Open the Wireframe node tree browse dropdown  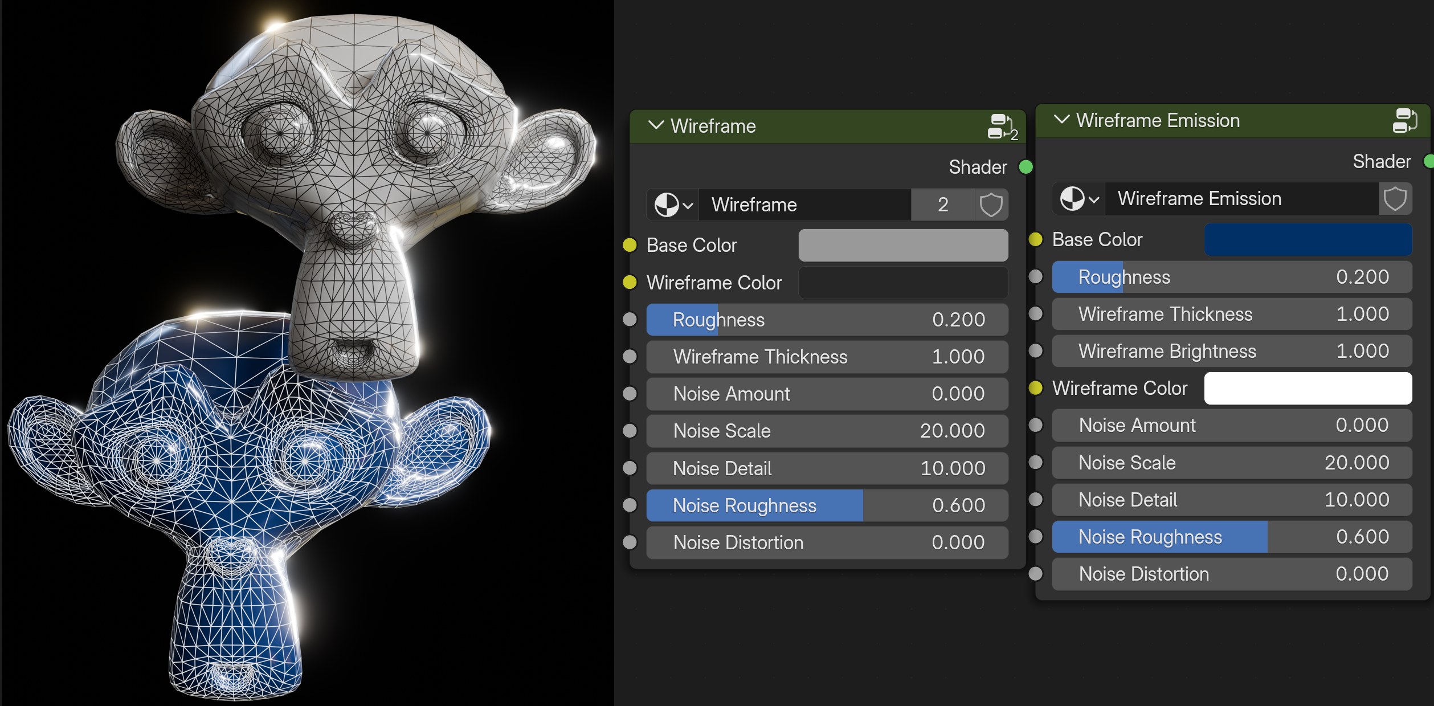pos(673,205)
